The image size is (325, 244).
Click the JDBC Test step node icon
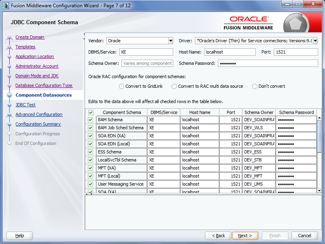(x=9, y=105)
